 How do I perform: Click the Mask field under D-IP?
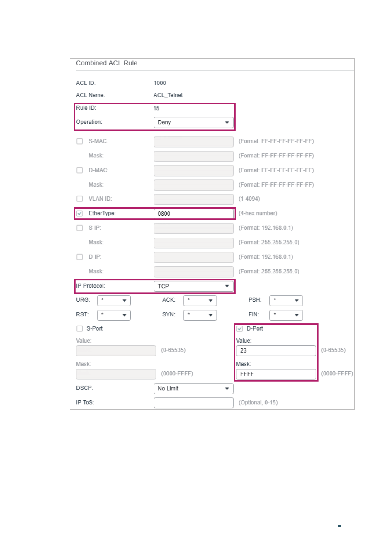coord(193,272)
